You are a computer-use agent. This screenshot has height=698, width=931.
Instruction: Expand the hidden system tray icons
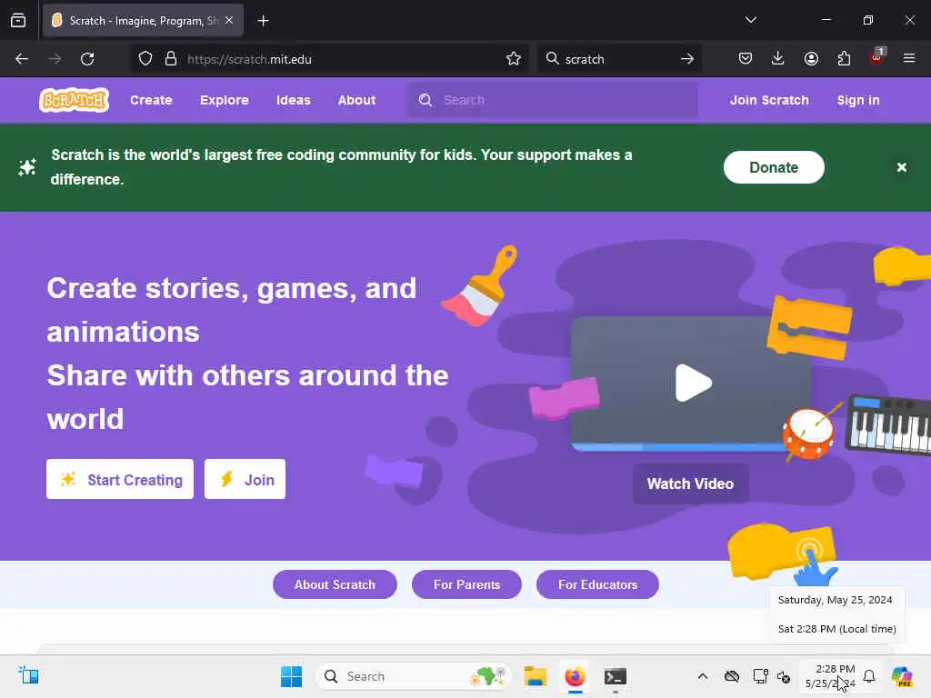point(703,676)
